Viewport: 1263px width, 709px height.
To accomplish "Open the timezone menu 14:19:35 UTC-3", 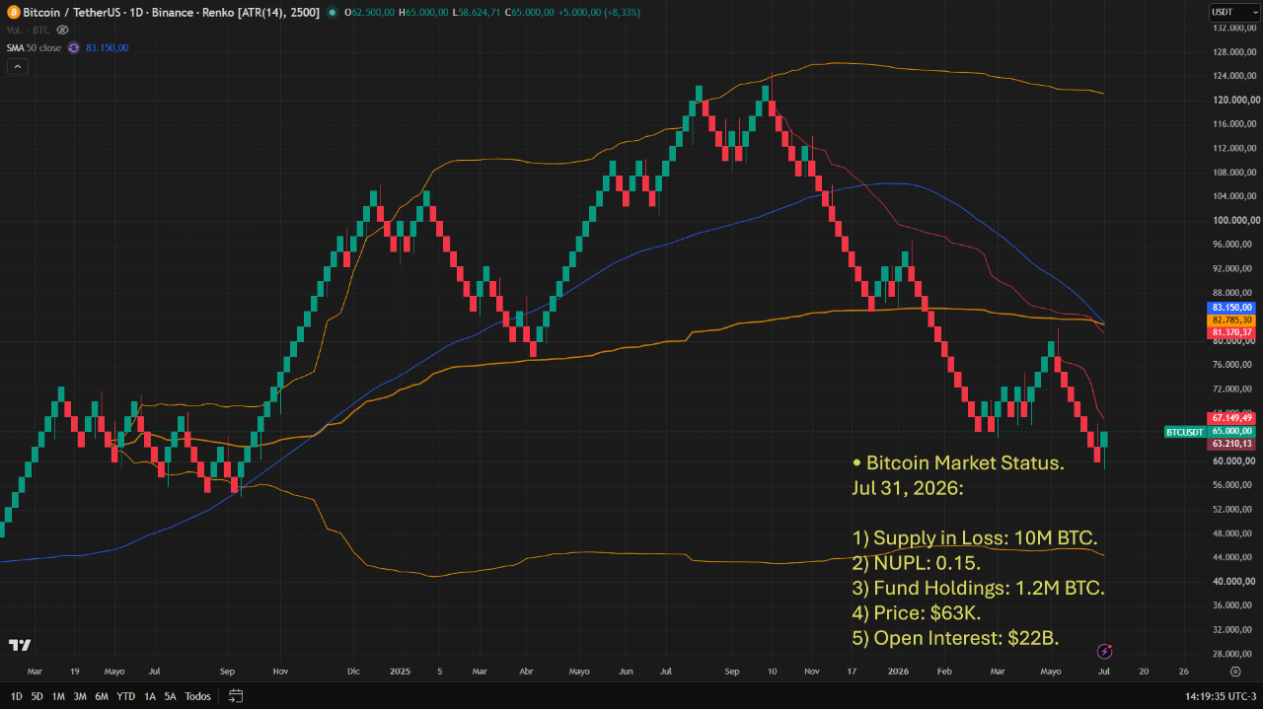I will click(1221, 696).
